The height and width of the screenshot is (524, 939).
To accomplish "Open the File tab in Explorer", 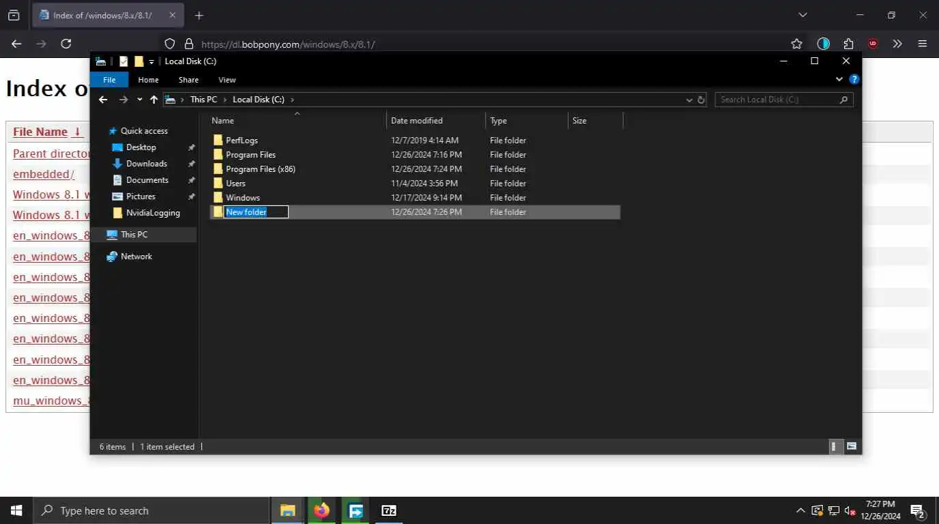I will tap(109, 80).
